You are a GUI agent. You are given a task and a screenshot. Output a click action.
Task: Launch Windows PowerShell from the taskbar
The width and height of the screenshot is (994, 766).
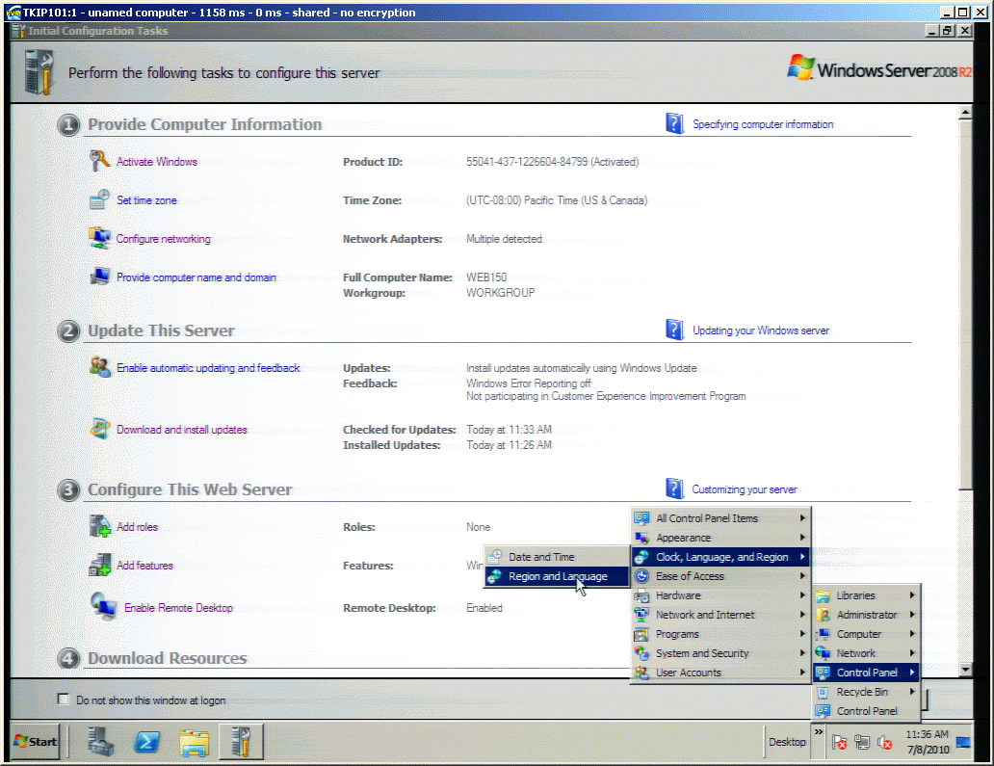click(147, 741)
